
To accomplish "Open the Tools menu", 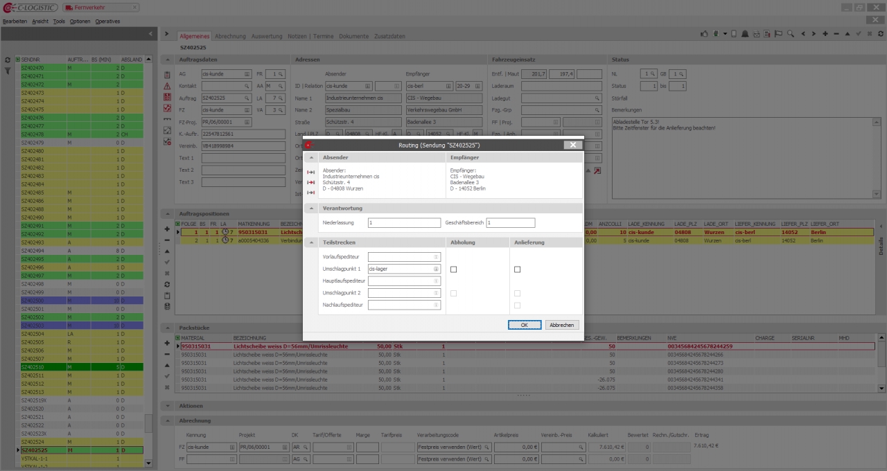I will [x=59, y=21].
